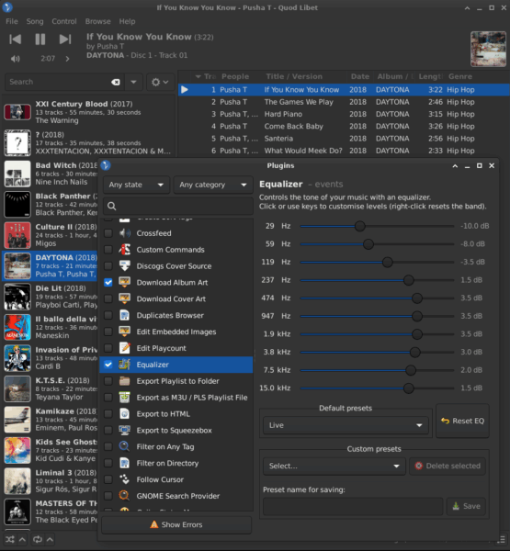Click the Filter on Directory icon
This screenshot has height=551, width=510.
pyautogui.click(x=124, y=463)
